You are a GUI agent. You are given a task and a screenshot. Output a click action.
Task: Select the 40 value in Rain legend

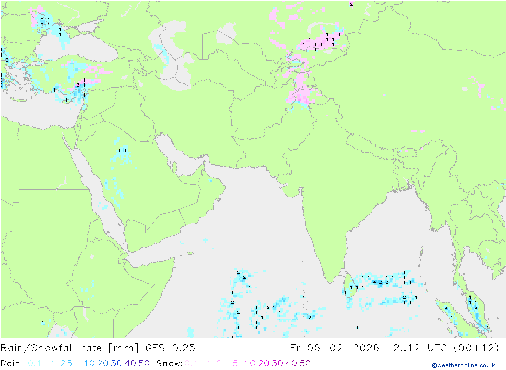point(131,363)
